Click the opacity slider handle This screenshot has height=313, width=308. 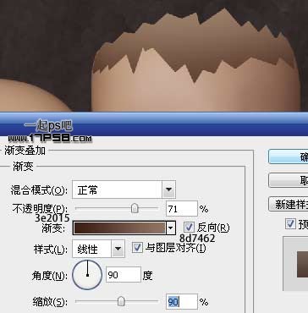135,208
